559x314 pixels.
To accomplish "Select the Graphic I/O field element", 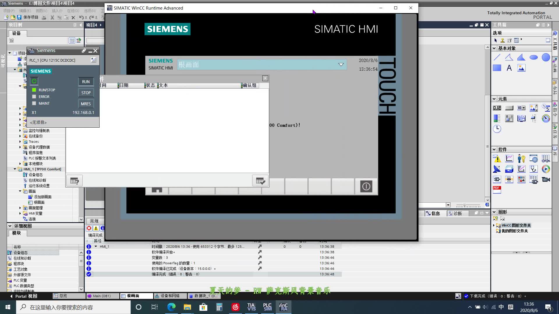I will pyautogui.click(x=533, y=108).
